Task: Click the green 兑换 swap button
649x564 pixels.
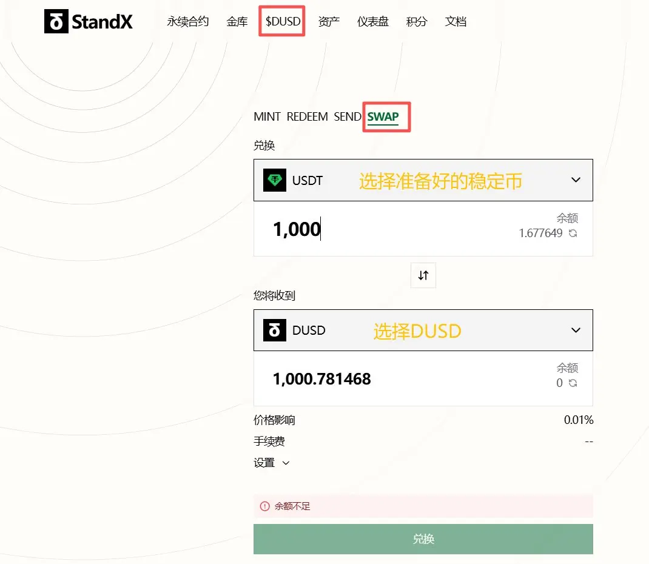Action: [x=423, y=539]
